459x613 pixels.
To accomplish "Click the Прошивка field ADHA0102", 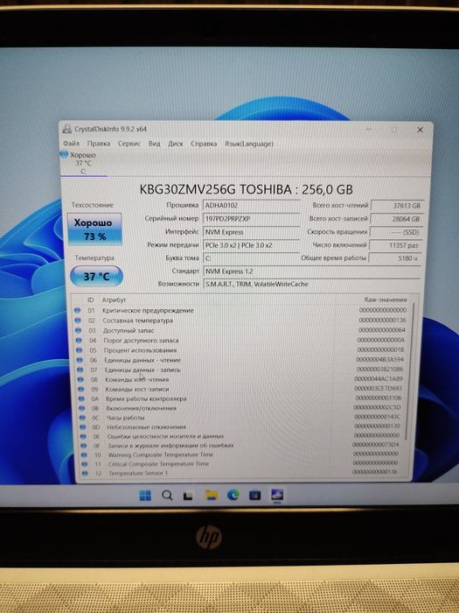I will (252, 205).
